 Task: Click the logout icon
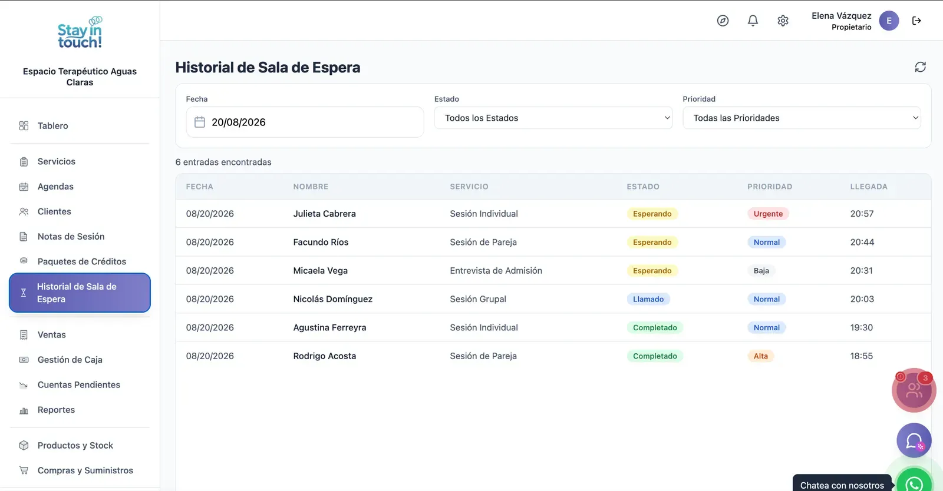click(x=916, y=21)
